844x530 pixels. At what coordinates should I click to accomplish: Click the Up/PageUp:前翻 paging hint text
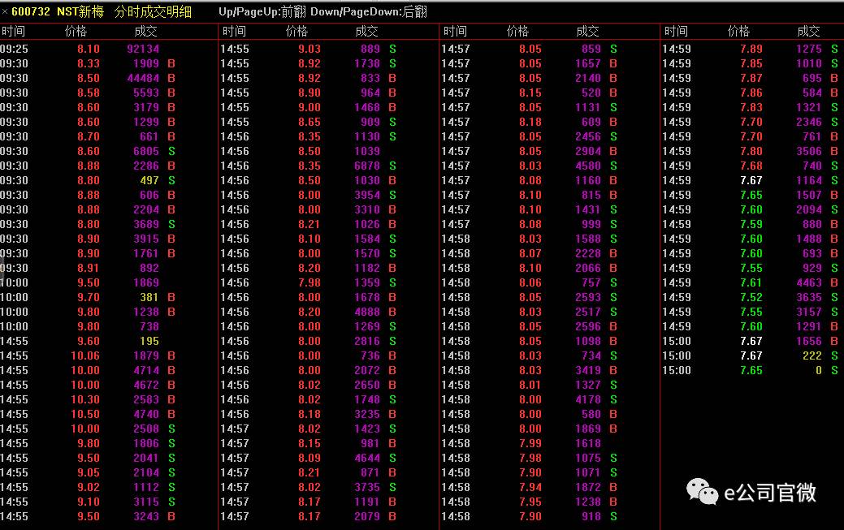point(262,11)
